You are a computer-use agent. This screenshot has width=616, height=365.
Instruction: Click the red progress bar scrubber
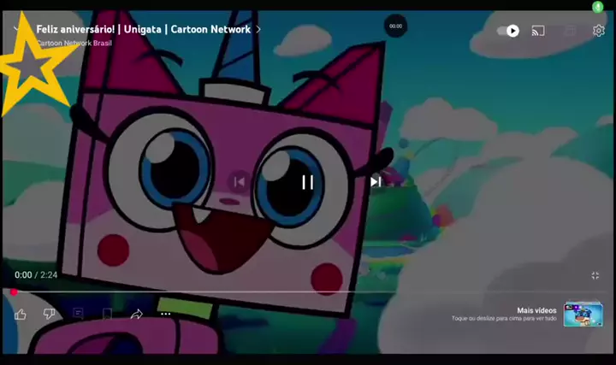[x=14, y=292]
